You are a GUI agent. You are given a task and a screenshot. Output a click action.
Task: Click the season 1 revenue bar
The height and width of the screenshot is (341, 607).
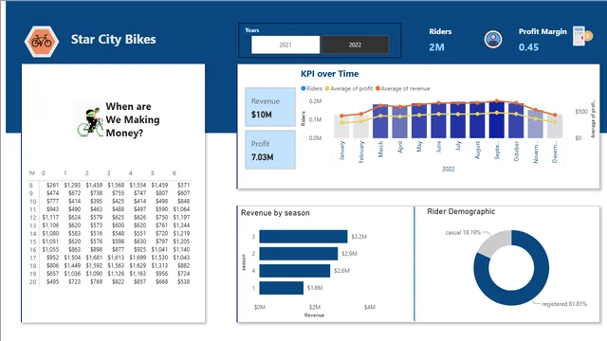pos(282,288)
